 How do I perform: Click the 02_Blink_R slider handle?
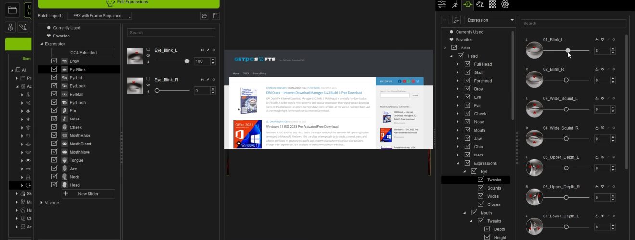pos(566,80)
